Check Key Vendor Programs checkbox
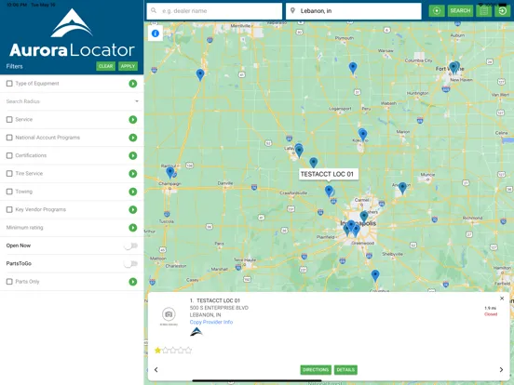The height and width of the screenshot is (385, 514). pyautogui.click(x=9, y=209)
